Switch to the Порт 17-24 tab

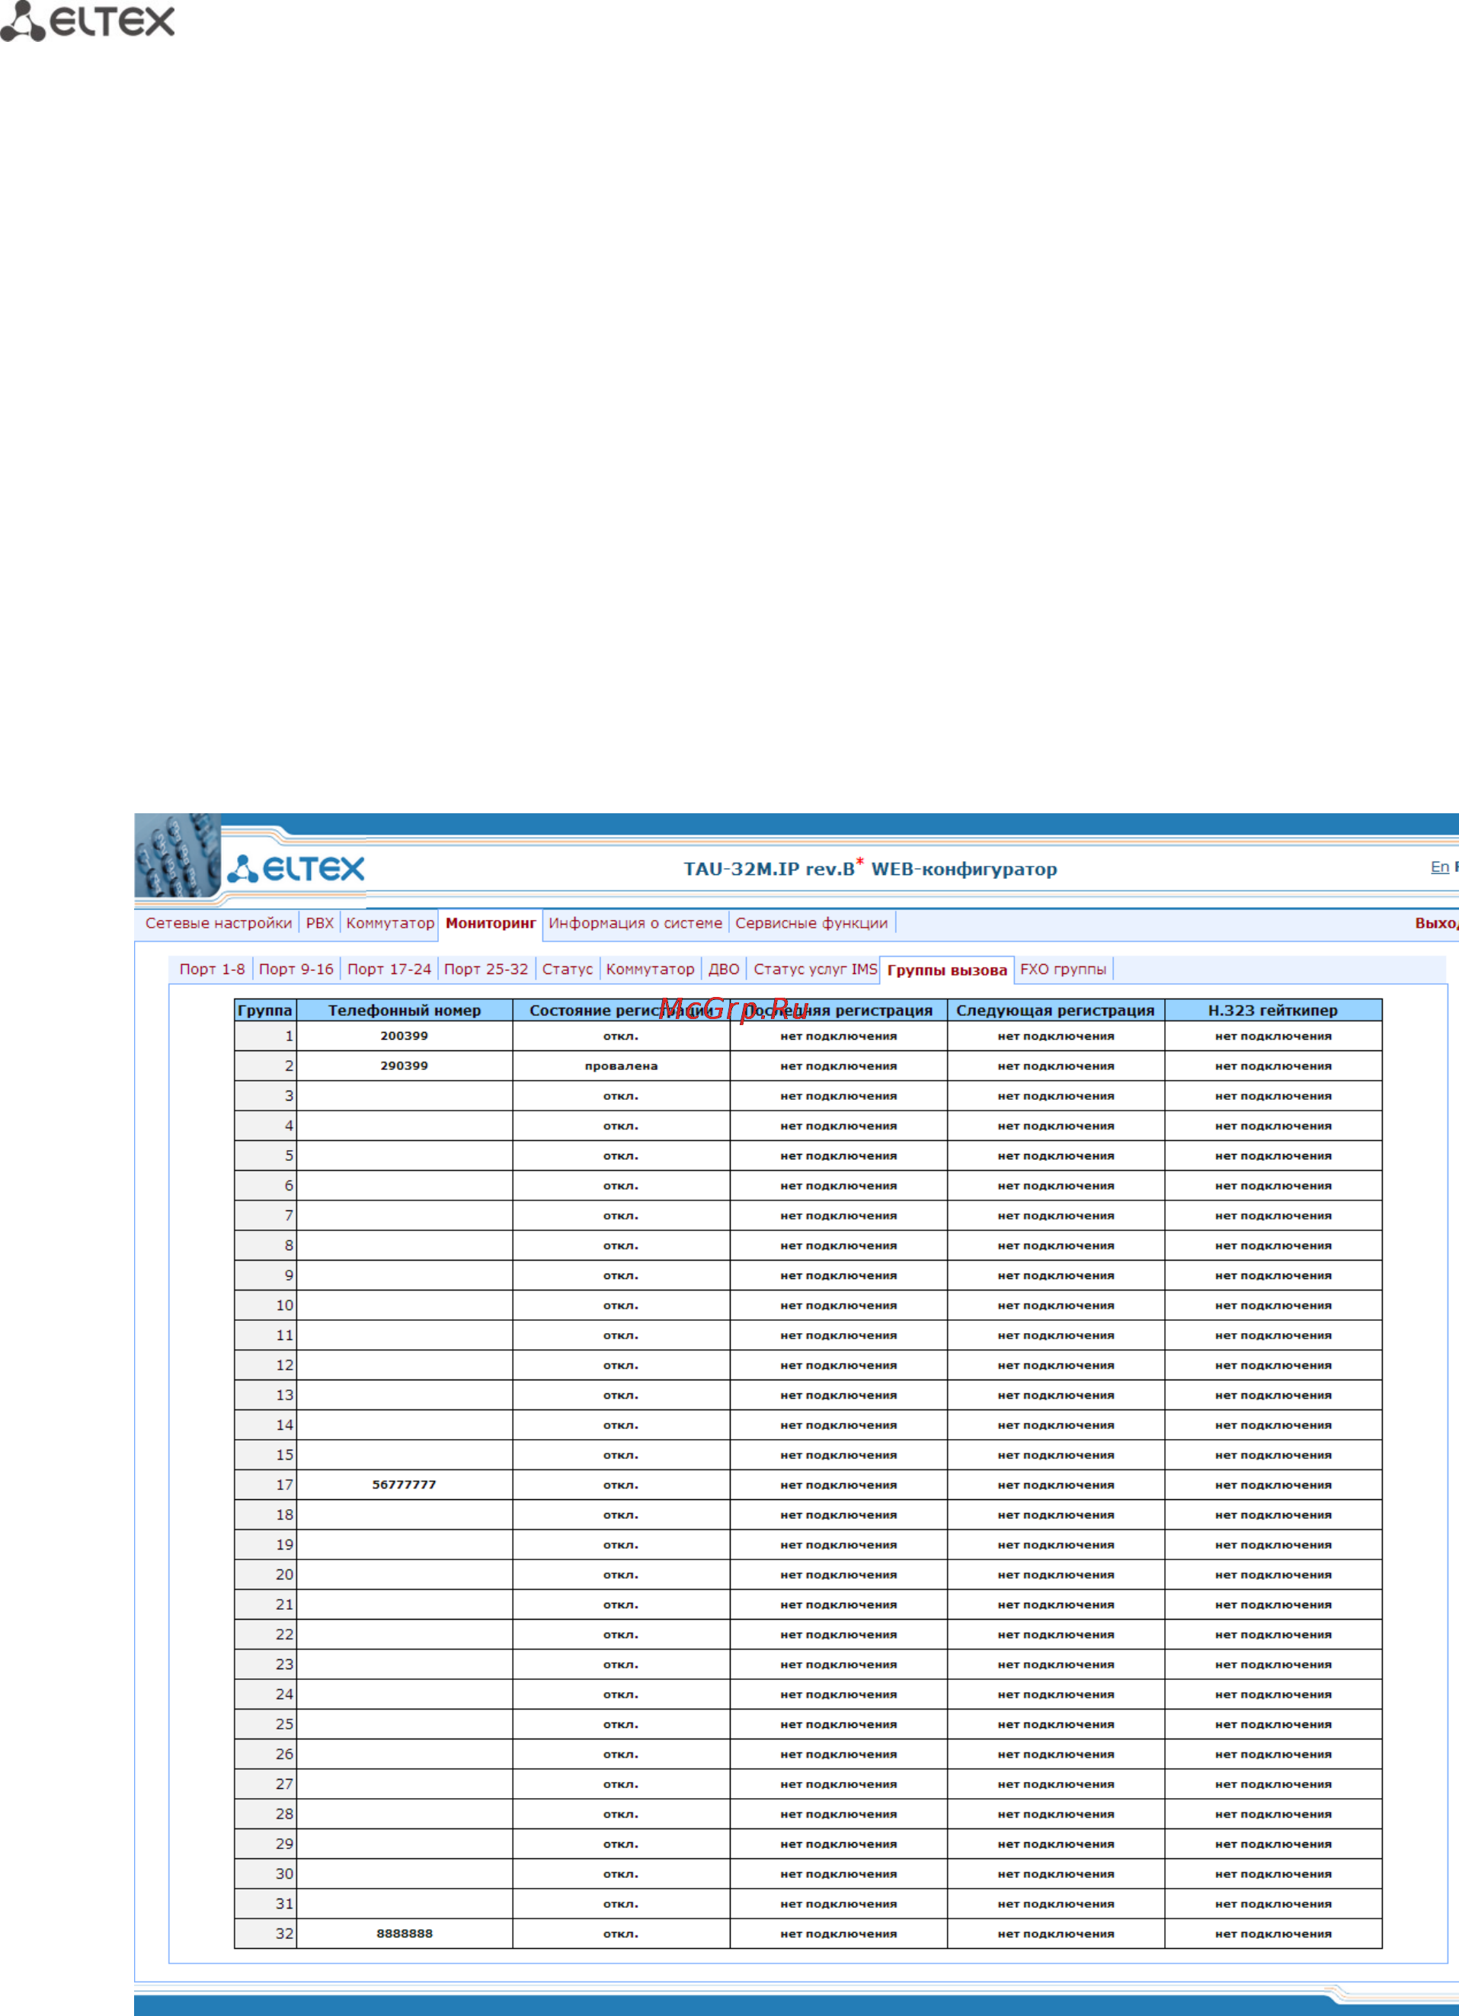click(389, 969)
